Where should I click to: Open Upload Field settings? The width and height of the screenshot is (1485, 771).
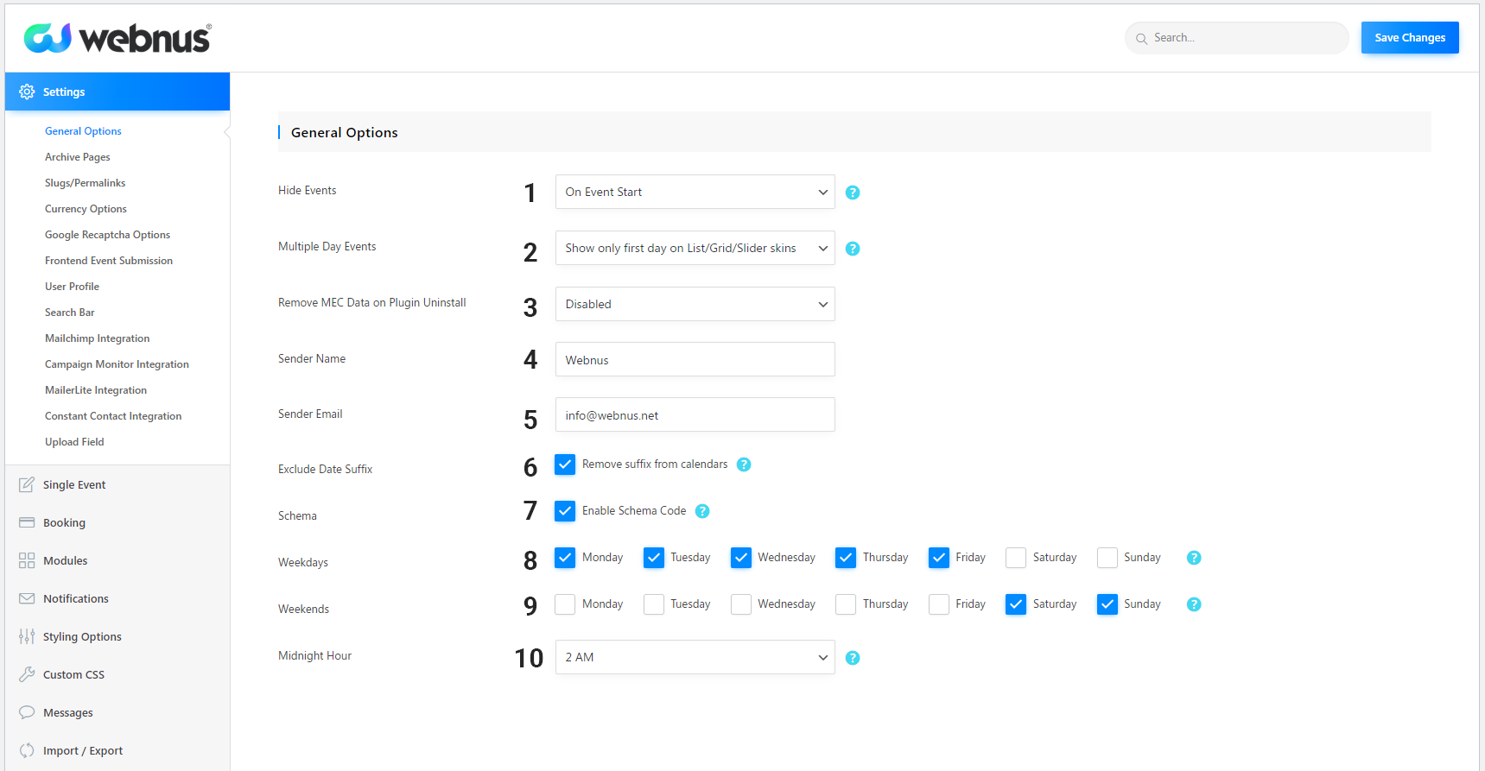pos(74,442)
